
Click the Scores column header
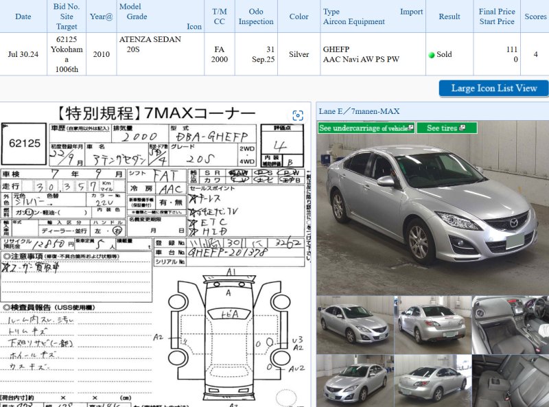[535, 16]
